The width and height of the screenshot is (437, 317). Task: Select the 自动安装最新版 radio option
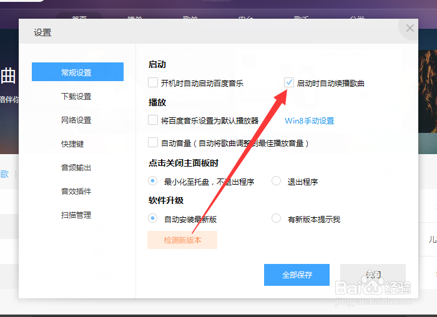click(x=152, y=218)
